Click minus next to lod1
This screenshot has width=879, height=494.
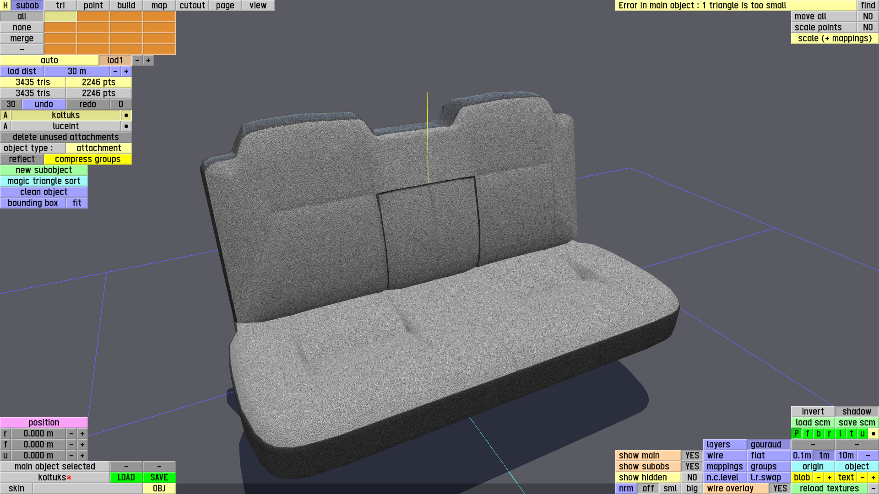pos(137,60)
